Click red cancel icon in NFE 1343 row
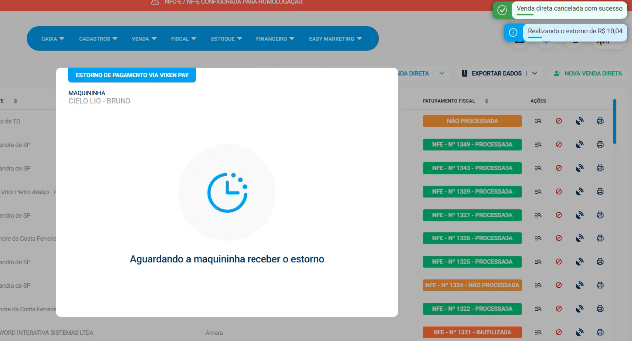 tap(559, 168)
